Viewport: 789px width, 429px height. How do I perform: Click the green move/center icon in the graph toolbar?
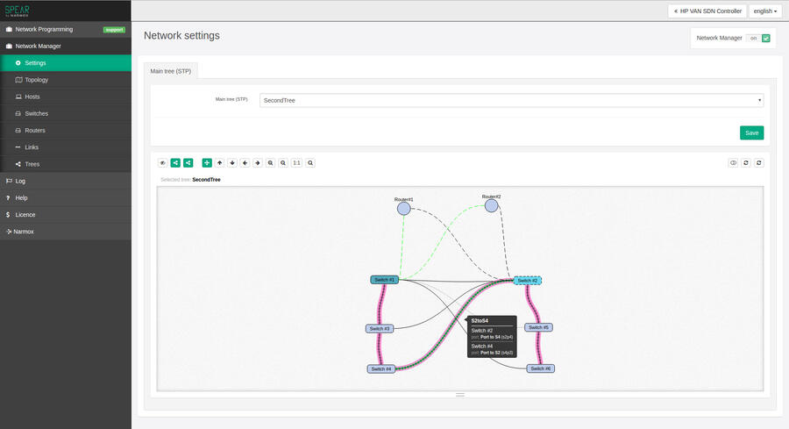click(207, 162)
